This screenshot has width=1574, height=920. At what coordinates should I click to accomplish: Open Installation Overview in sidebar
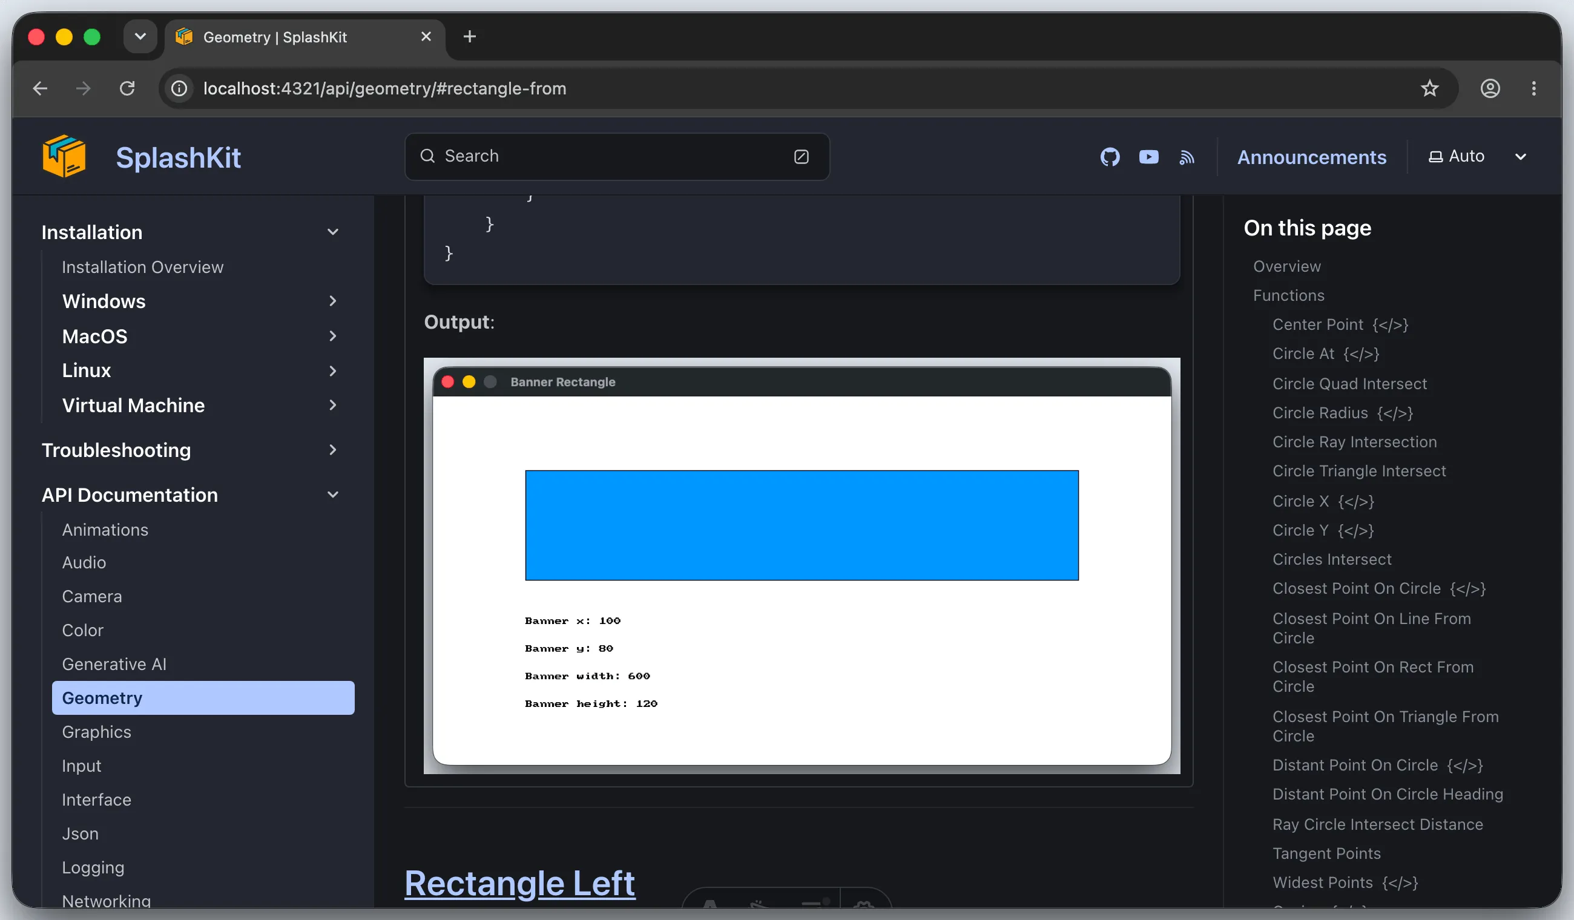(142, 267)
